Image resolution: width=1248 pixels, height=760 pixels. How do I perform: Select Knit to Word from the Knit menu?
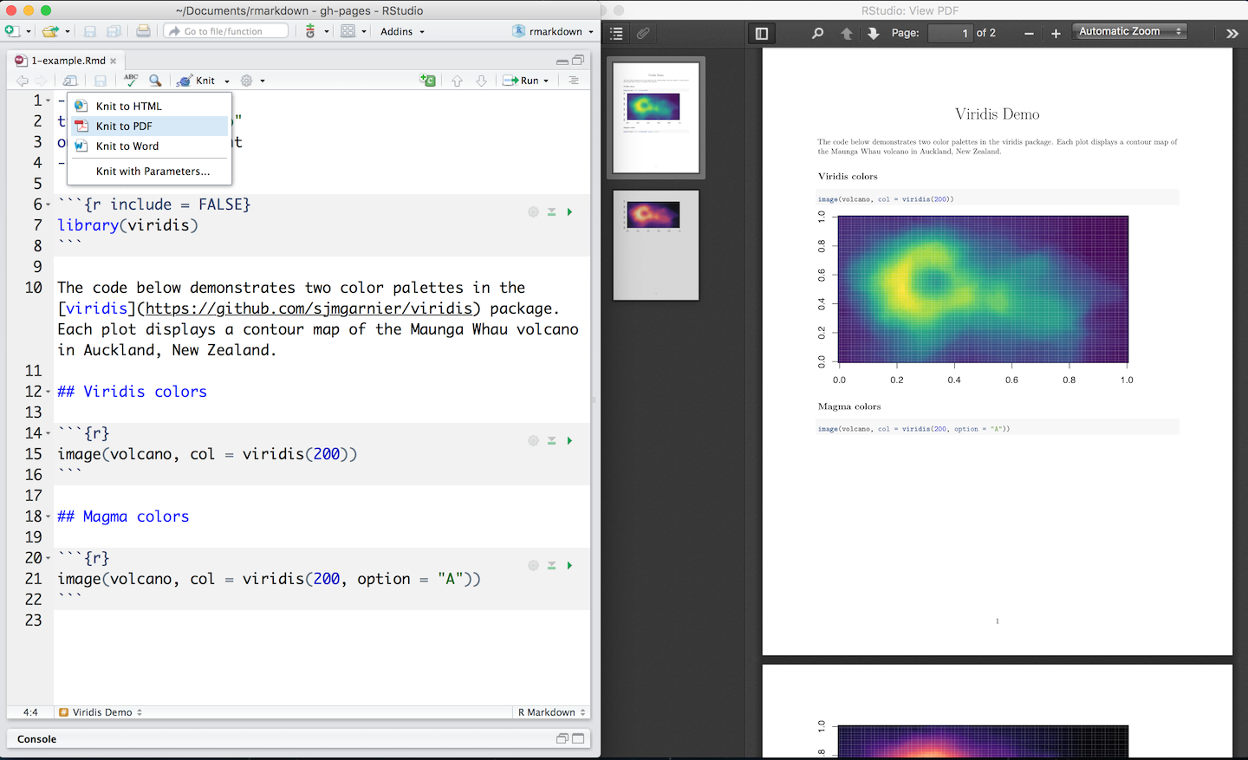pos(127,146)
